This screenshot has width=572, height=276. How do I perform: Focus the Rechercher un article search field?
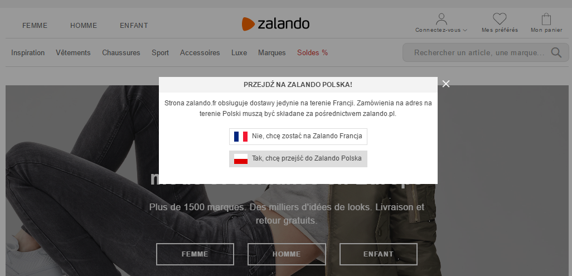click(479, 52)
